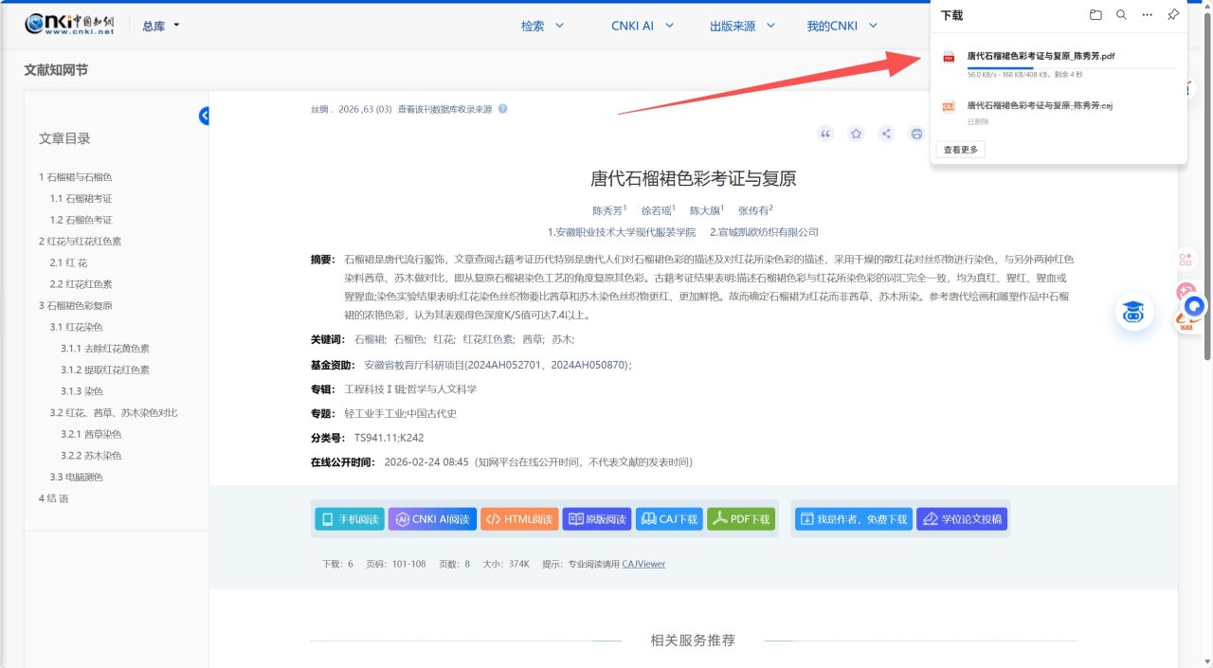Image resolution: width=1213 pixels, height=668 pixels.
Task: Open the 检索 menu
Action: pos(542,26)
